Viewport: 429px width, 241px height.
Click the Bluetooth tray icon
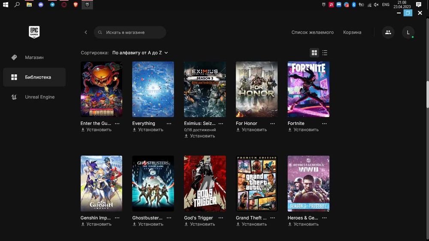354,4
